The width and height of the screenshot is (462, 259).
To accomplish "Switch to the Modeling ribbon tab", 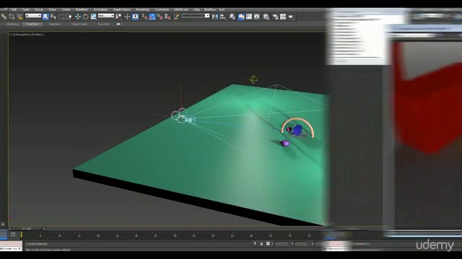I will (13, 24).
